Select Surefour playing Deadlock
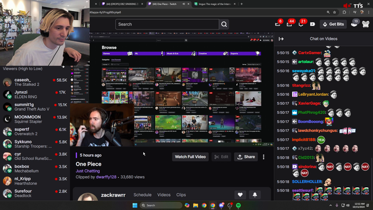Viewport: 373px width, 210px height. [x=35, y=193]
